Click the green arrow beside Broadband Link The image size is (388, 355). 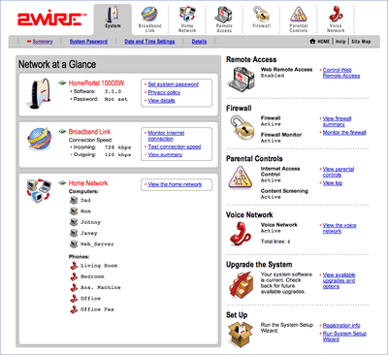coord(62,132)
